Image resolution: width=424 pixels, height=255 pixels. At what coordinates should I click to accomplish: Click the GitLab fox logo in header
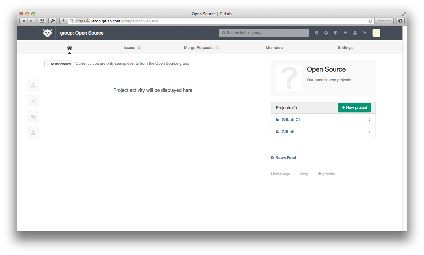(48, 33)
